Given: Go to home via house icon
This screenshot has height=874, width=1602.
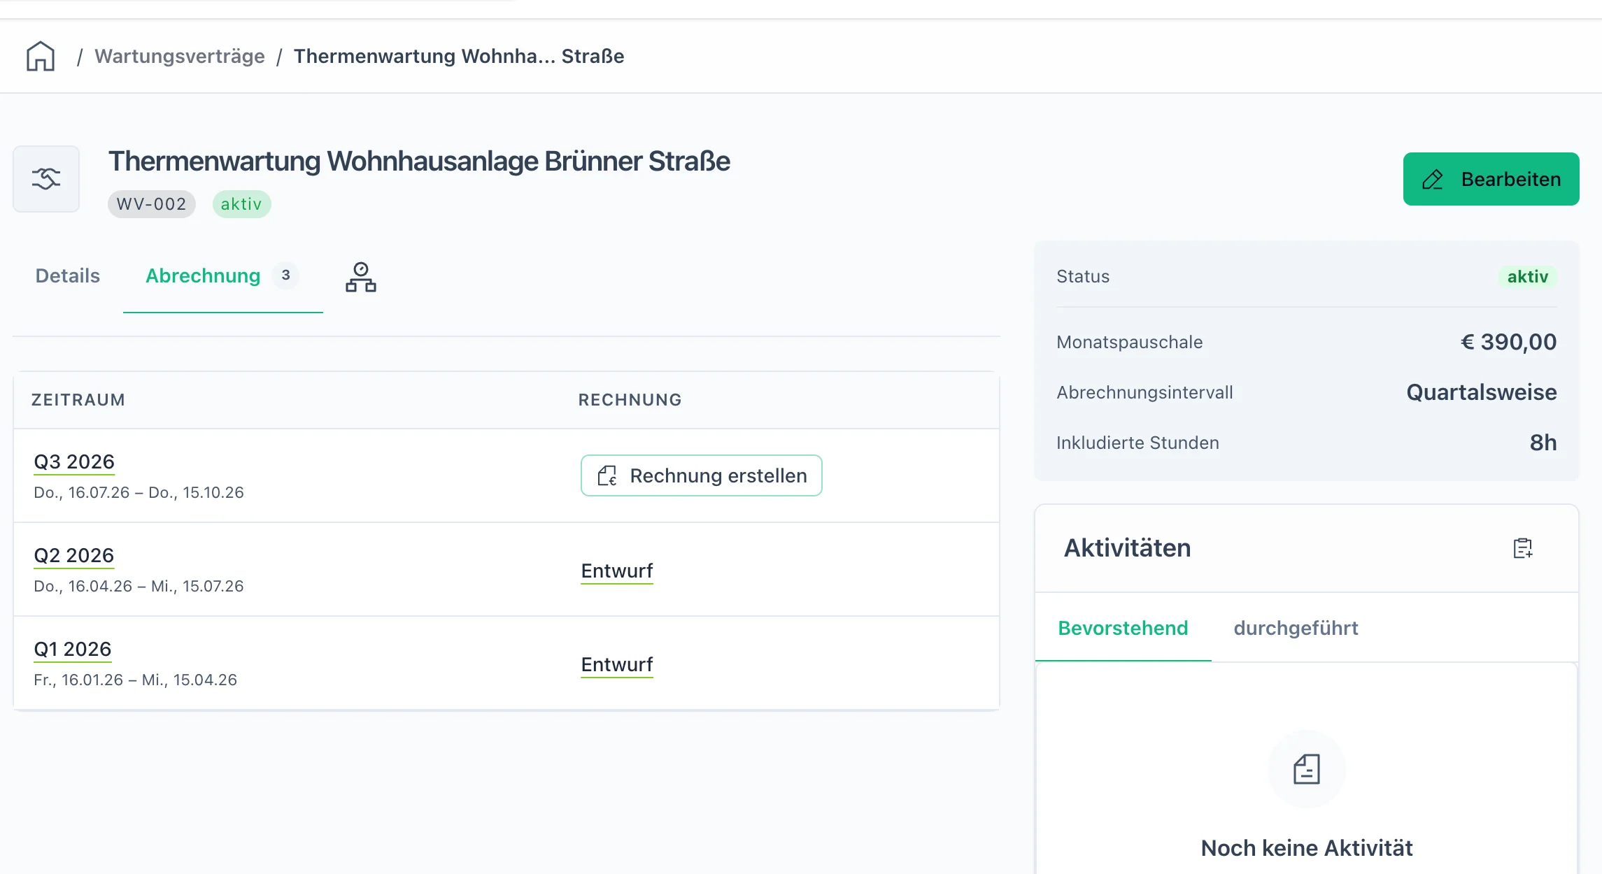Looking at the screenshot, I should pyautogui.click(x=41, y=56).
